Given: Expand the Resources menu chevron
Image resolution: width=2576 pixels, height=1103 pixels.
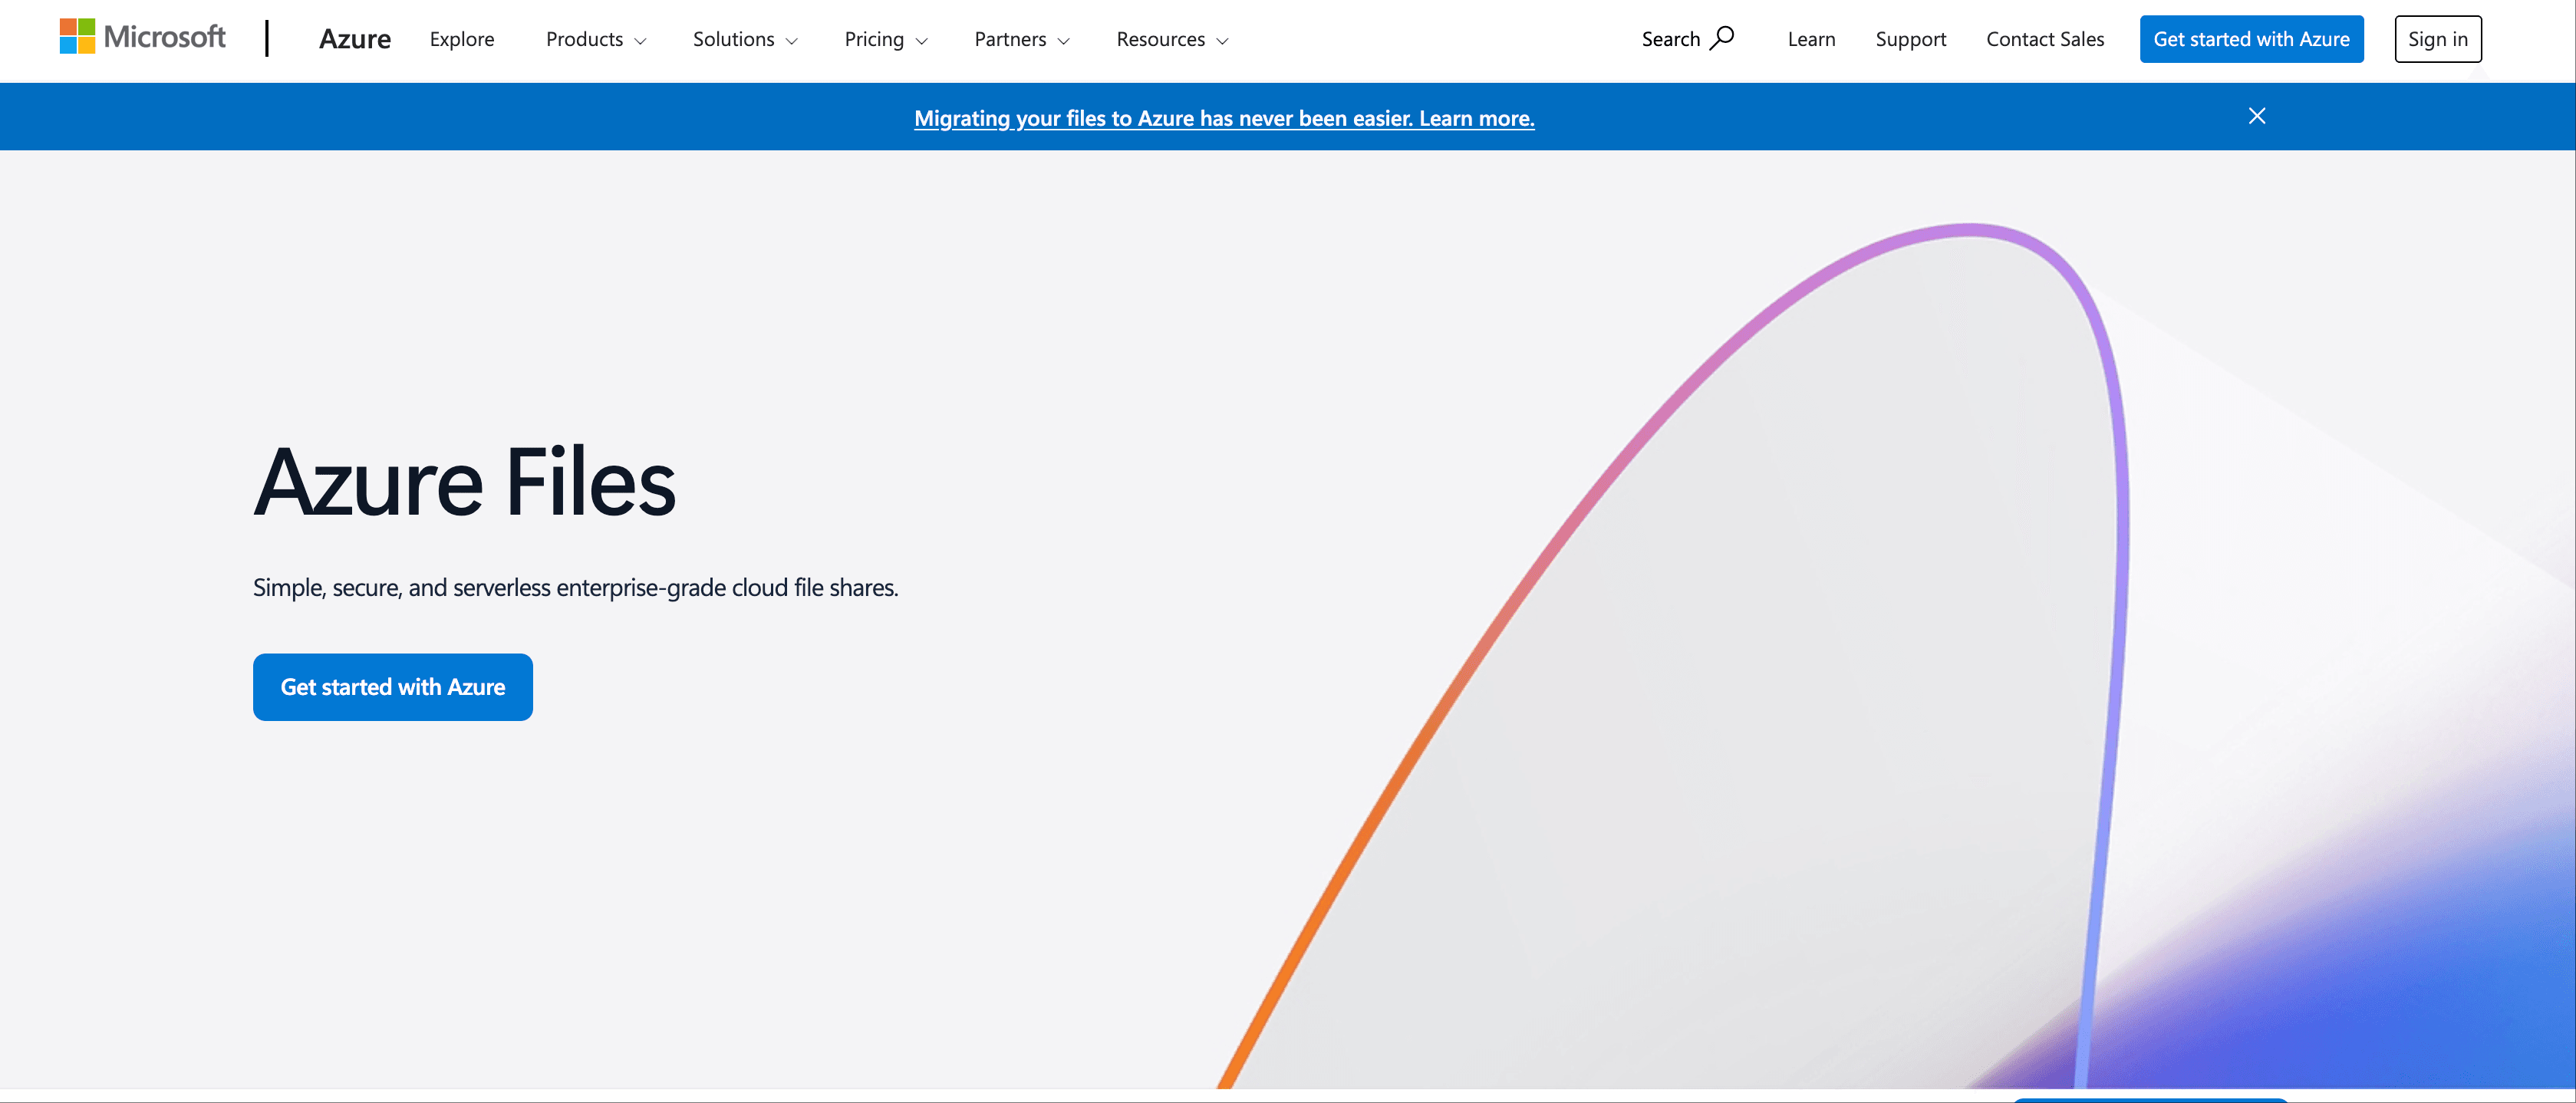Looking at the screenshot, I should [1222, 41].
